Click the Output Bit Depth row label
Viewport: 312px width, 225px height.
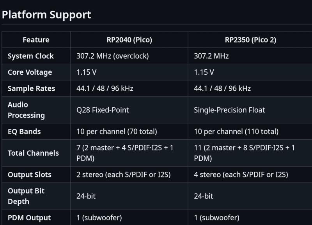[26, 196]
